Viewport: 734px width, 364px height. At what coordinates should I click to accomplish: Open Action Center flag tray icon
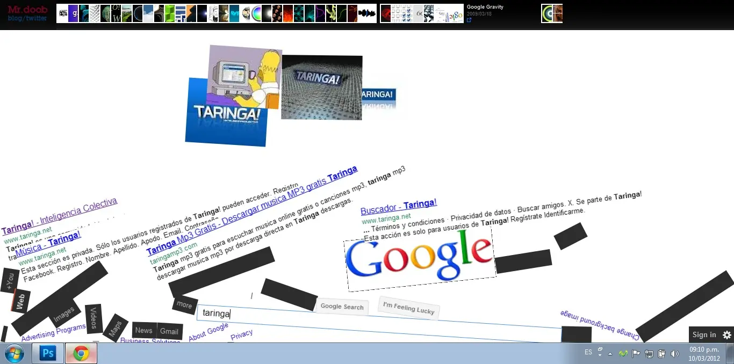(636, 354)
